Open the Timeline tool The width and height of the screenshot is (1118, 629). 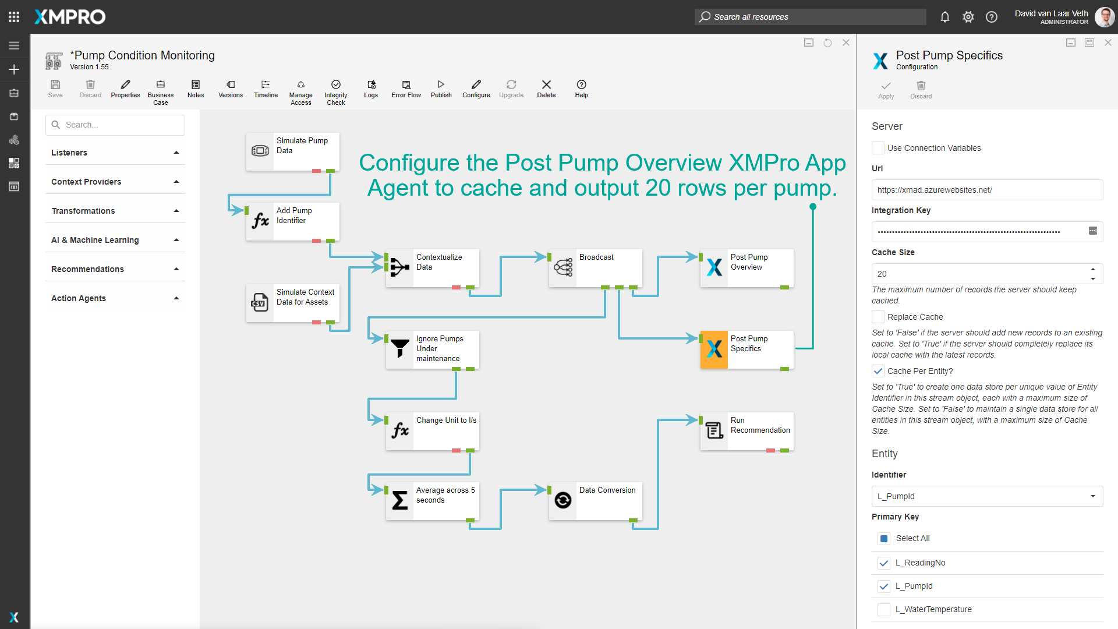[266, 89]
